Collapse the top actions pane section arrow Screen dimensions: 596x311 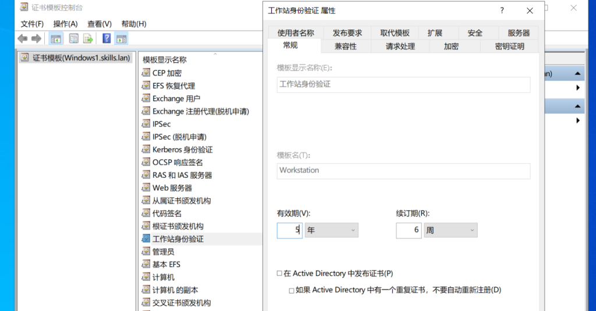(x=578, y=74)
